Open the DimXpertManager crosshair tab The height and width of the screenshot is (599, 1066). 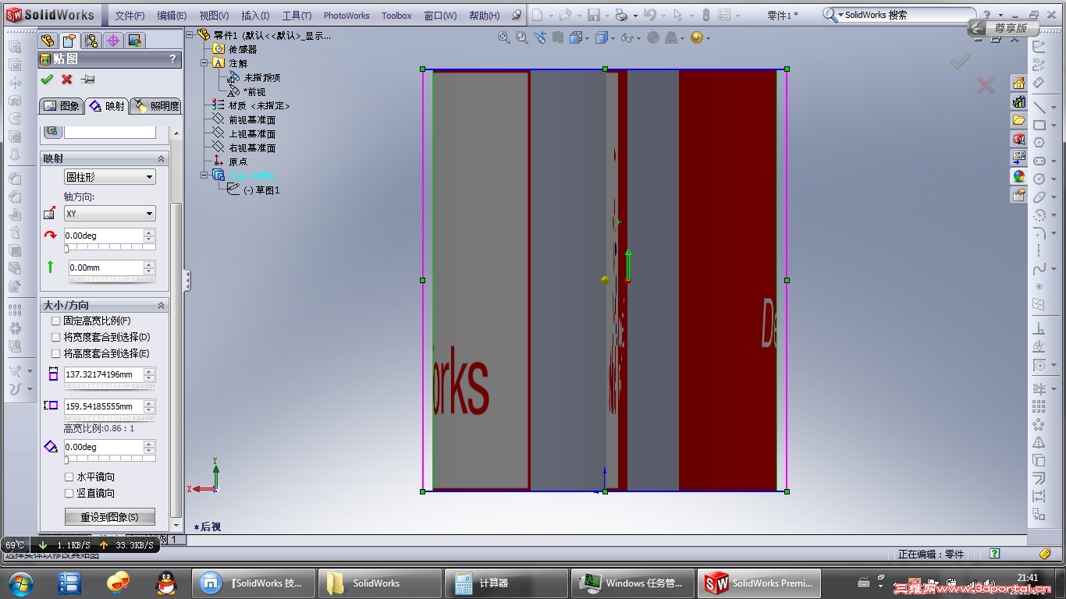(x=113, y=41)
